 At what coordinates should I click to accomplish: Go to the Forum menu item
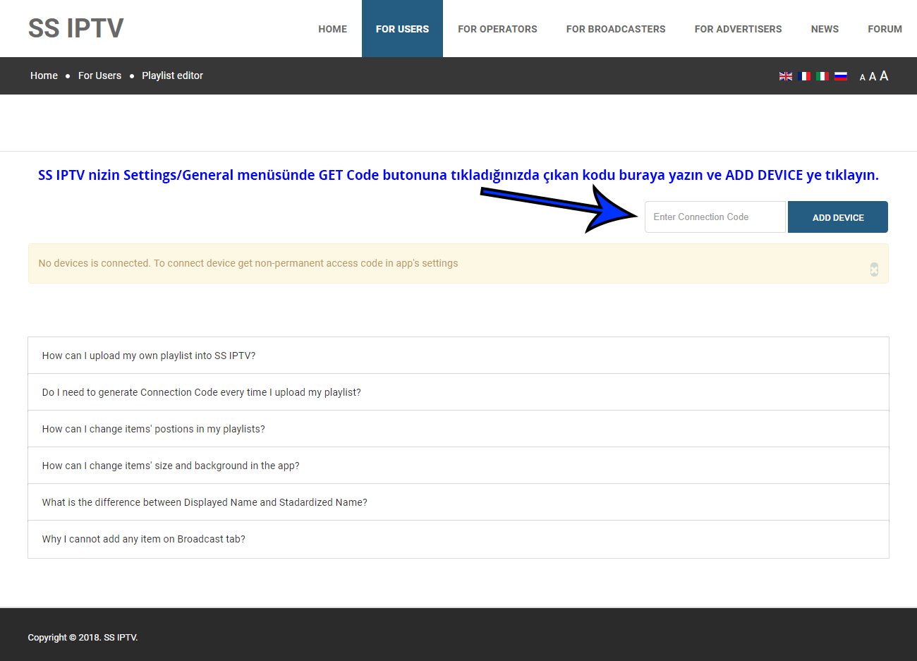pos(885,29)
